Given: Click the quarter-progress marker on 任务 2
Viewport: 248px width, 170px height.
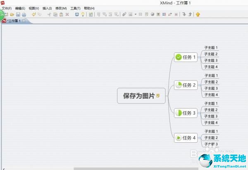Looking at the screenshot, I should (x=179, y=85).
